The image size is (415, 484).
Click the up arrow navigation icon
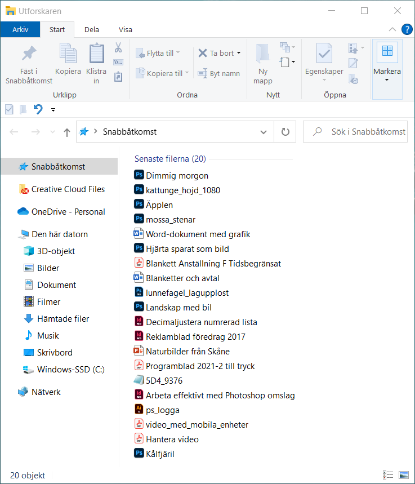coord(67,132)
